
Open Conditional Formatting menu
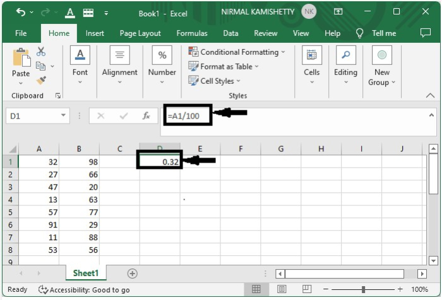pyautogui.click(x=237, y=52)
